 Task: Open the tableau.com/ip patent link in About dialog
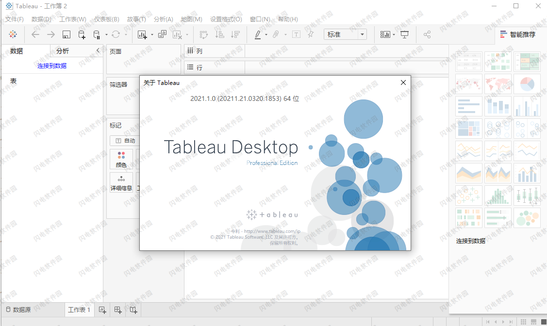[272, 231]
